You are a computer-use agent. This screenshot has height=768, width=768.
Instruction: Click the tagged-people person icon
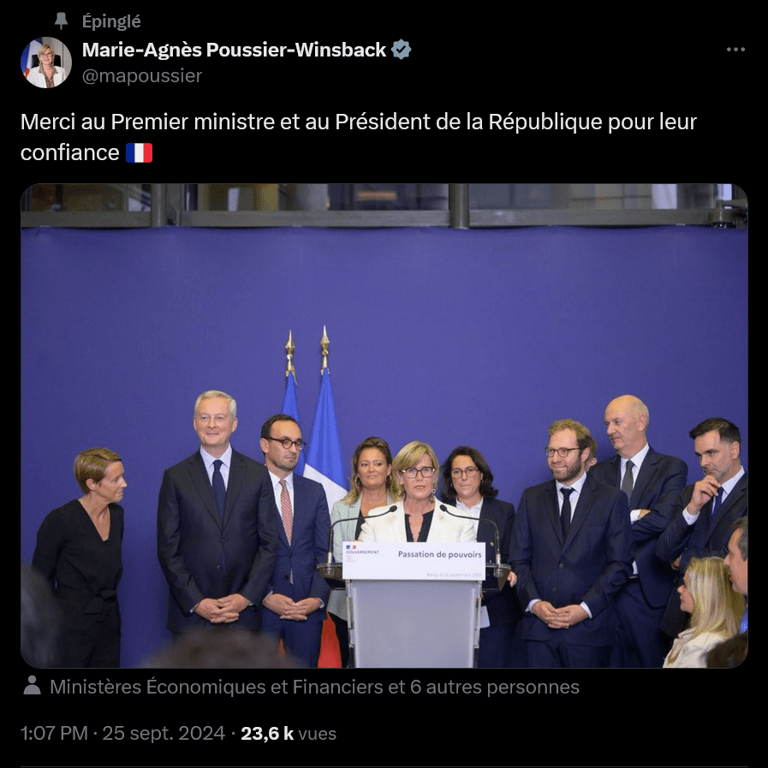tap(32, 685)
